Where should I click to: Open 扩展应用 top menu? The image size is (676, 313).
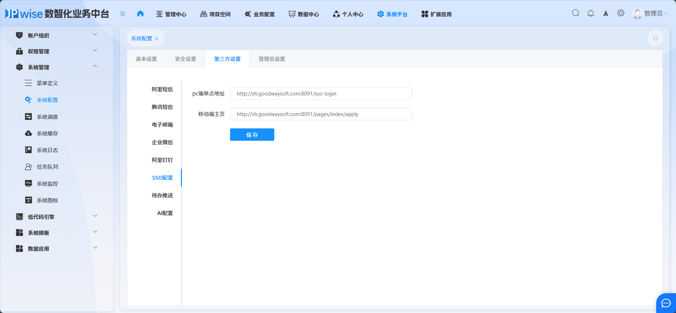[x=436, y=14]
